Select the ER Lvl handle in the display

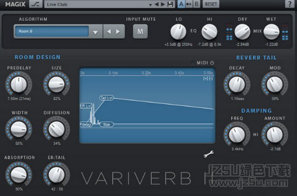86,106
